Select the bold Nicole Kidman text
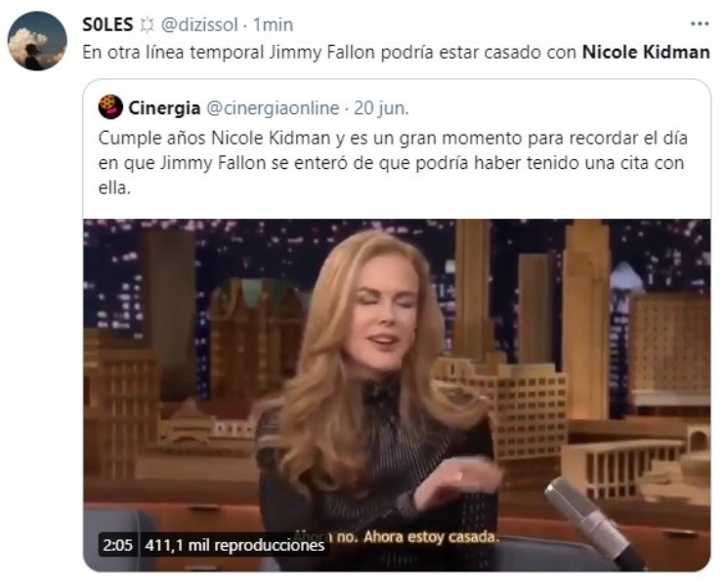723x583 pixels. pyautogui.click(x=646, y=52)
